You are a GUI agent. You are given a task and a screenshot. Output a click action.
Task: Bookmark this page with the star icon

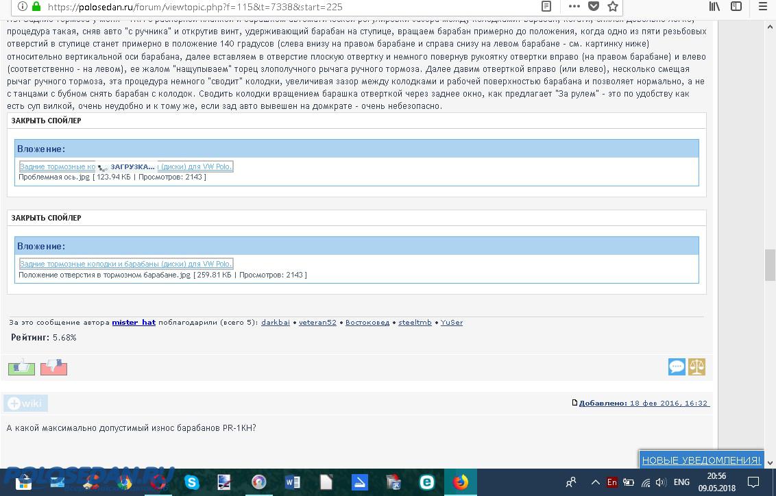(x=613, y=7)
